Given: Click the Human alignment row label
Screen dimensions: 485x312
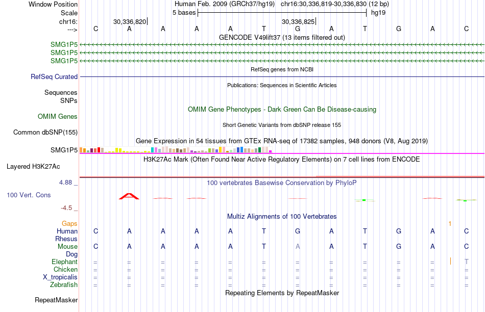Looking at the screenshot, I should pos(67,231).
